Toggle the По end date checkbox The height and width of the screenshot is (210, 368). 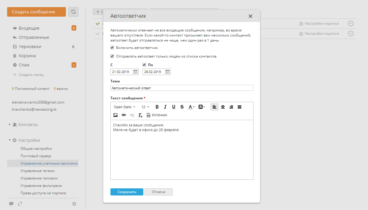click(x=144, y=65)
